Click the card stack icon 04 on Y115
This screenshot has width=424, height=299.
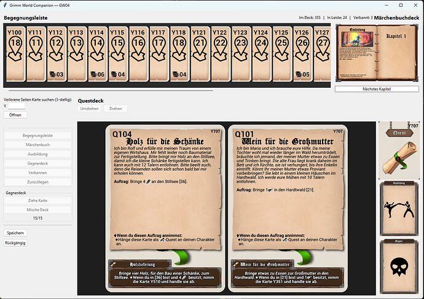click(118, 74)
